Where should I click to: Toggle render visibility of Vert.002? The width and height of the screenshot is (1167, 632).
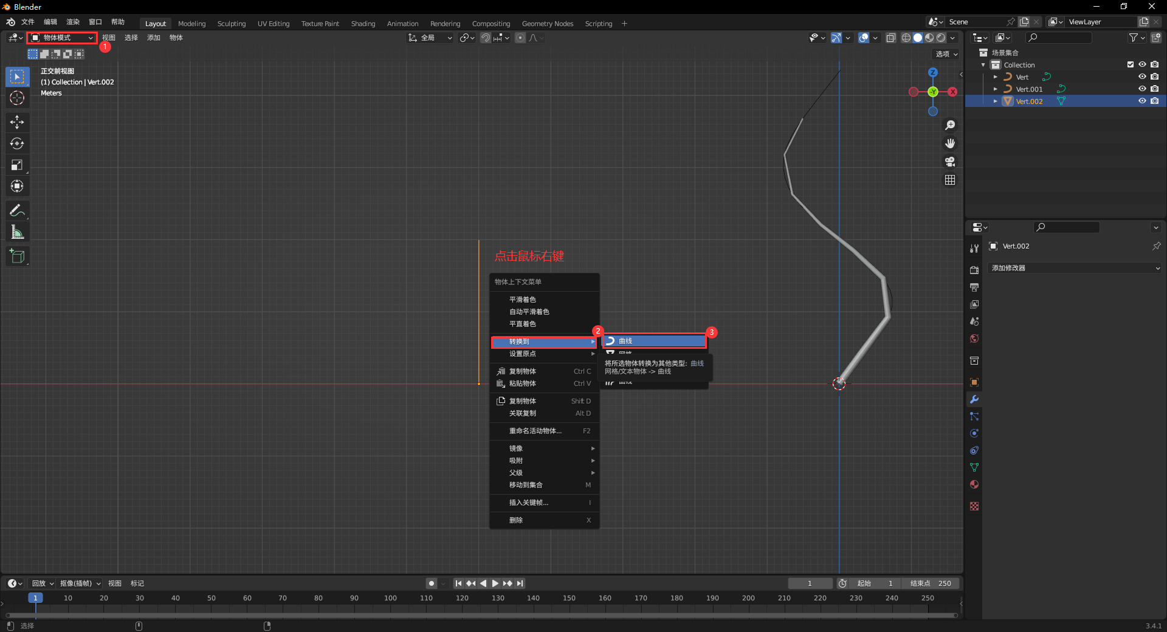(1155, 101)
